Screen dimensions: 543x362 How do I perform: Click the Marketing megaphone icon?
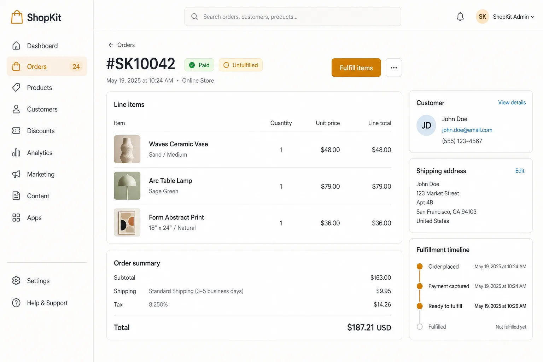pyautogui.click(x=16, y=174)
